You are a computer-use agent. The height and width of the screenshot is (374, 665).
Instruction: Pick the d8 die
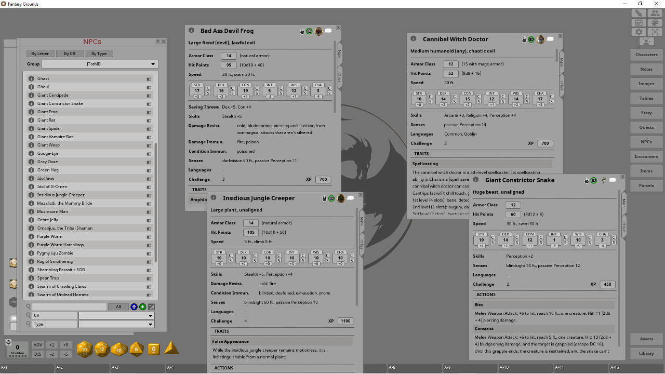137,349
